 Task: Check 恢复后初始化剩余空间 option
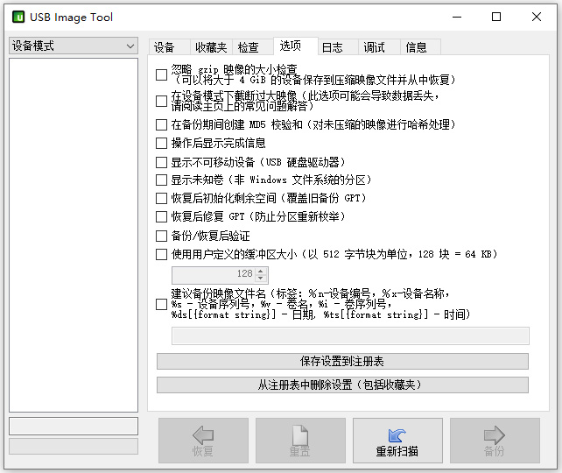[161, 198]
